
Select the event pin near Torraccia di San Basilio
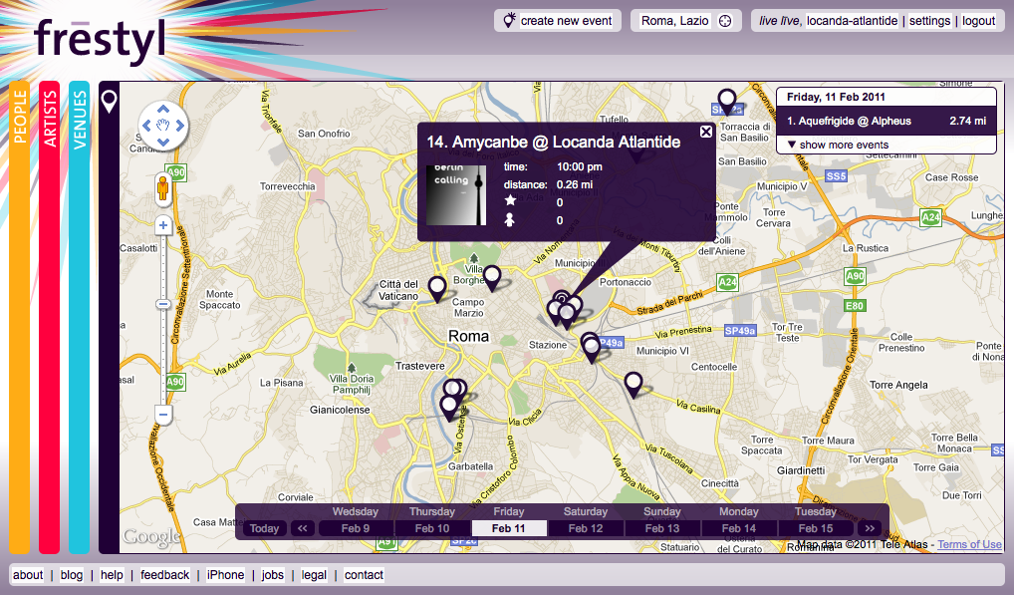[x=727, y=103]
